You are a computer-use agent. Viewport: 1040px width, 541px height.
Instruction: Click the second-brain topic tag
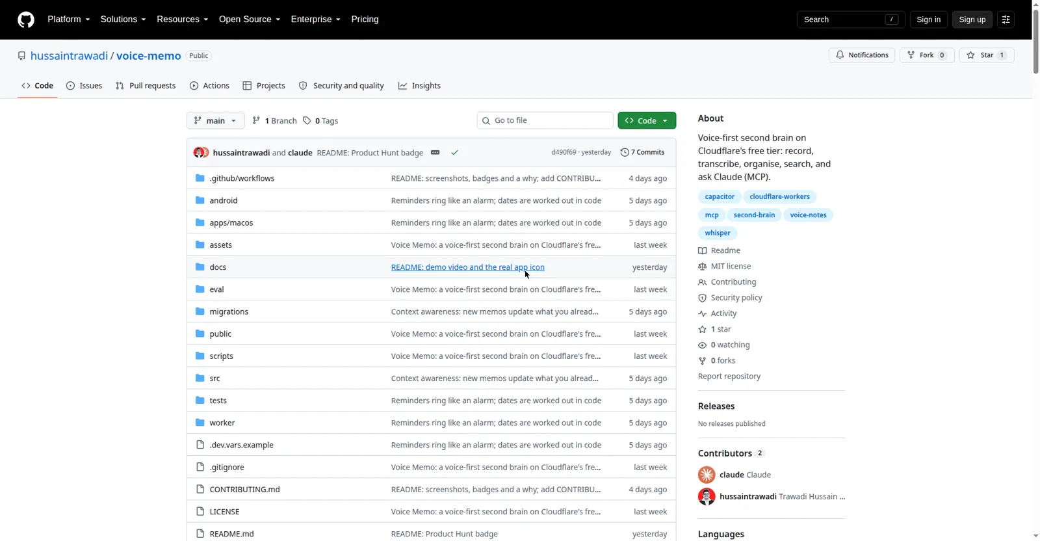pos(754,215)
